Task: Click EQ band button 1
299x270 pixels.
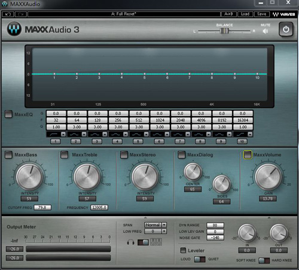Action: (56, 141)
